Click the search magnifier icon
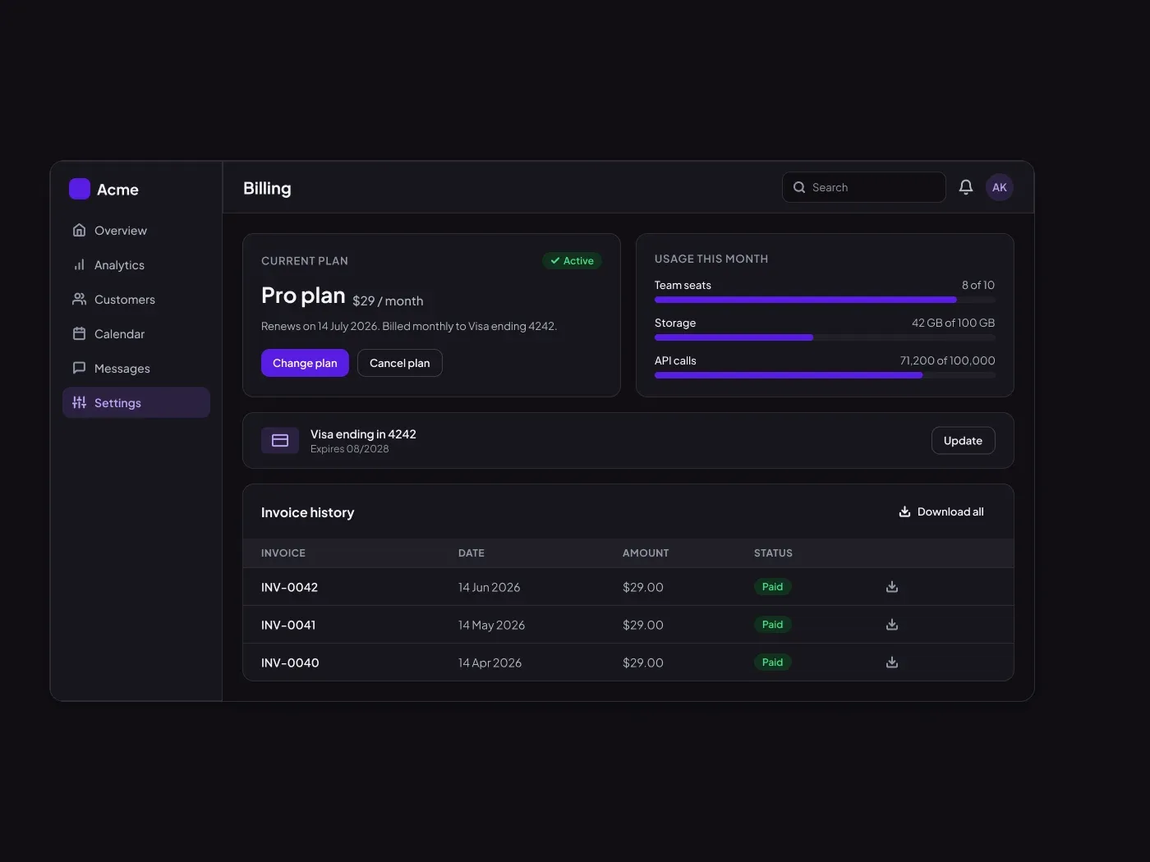Viewport: 1150px width, 862px height. pos(799,187)
